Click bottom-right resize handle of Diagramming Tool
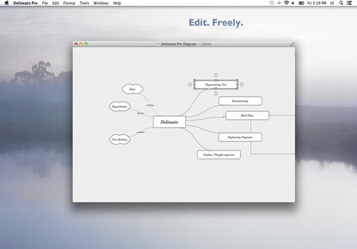 [x=237, y=88]
